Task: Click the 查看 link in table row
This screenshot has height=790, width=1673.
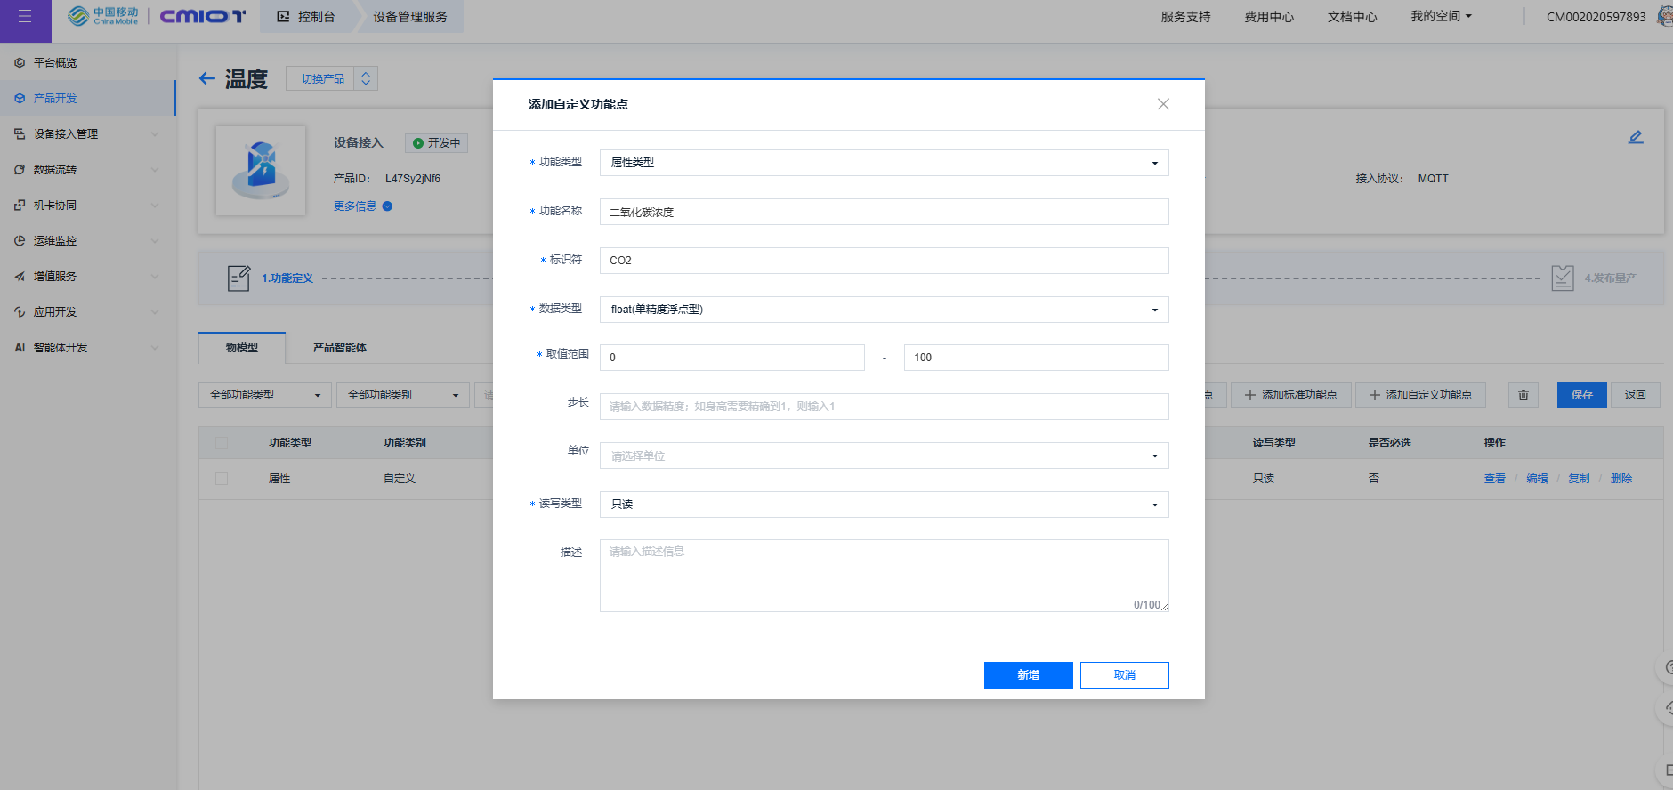Action: pos(1495,479)
